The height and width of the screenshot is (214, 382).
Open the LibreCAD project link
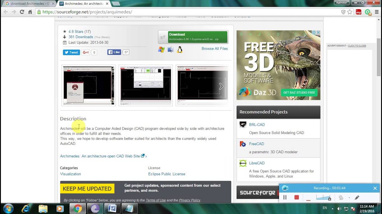pyautogui.click(x=257, y=163)
